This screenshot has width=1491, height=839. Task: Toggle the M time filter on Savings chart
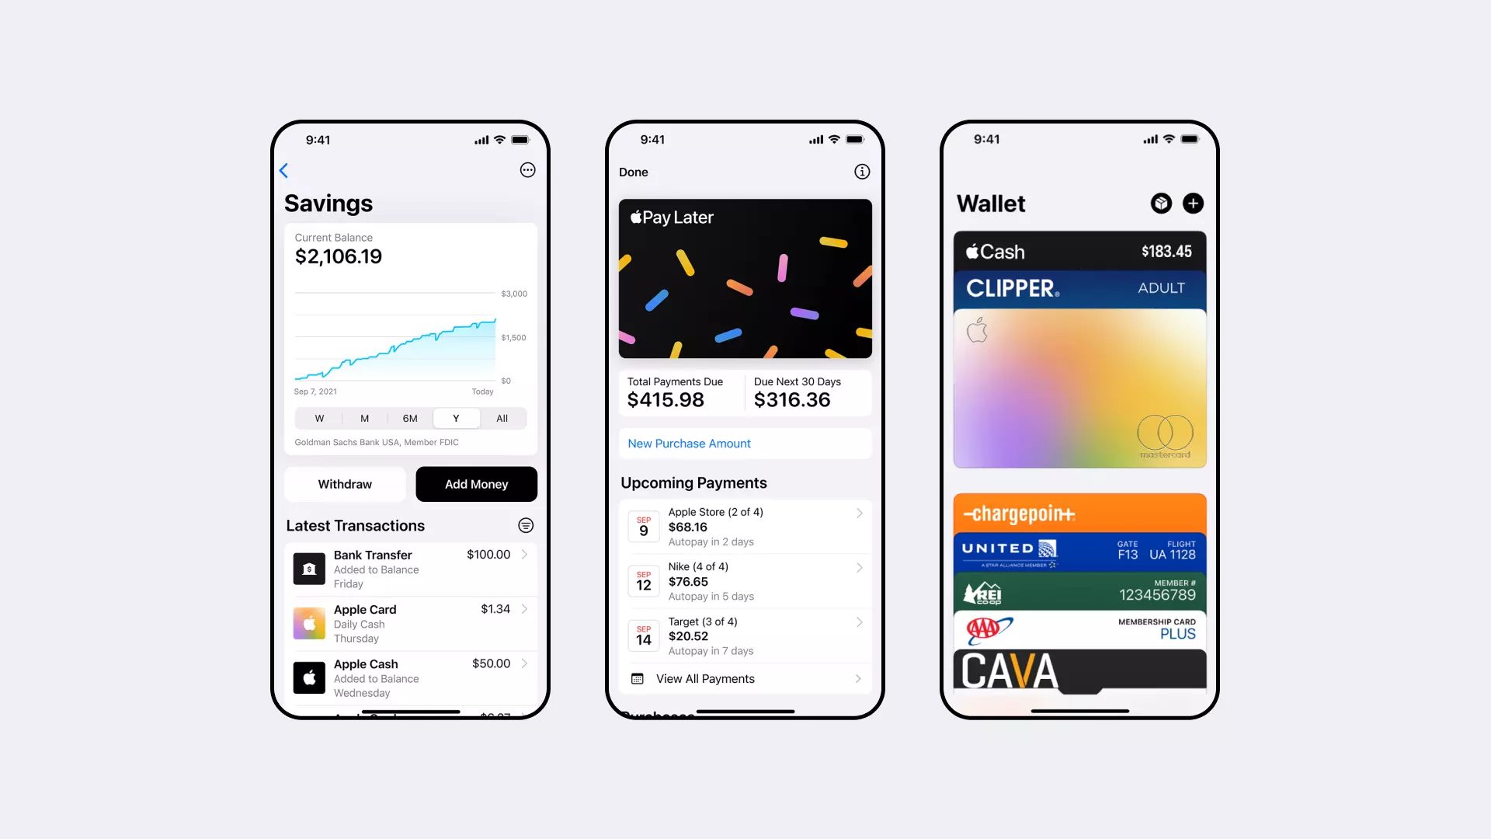[x=363, y=418]
